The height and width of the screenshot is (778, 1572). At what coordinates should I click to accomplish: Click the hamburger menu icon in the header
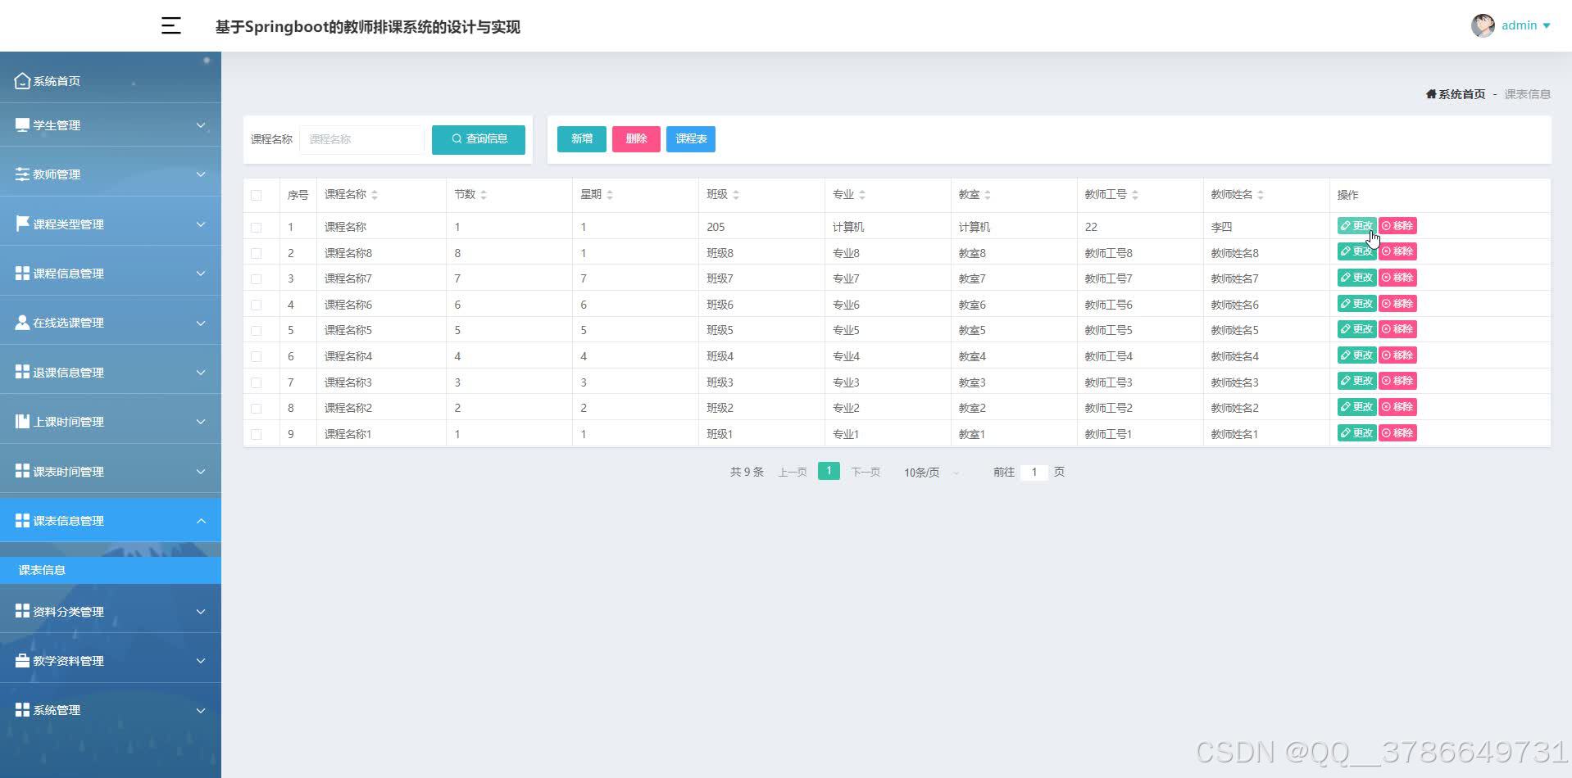170,25
